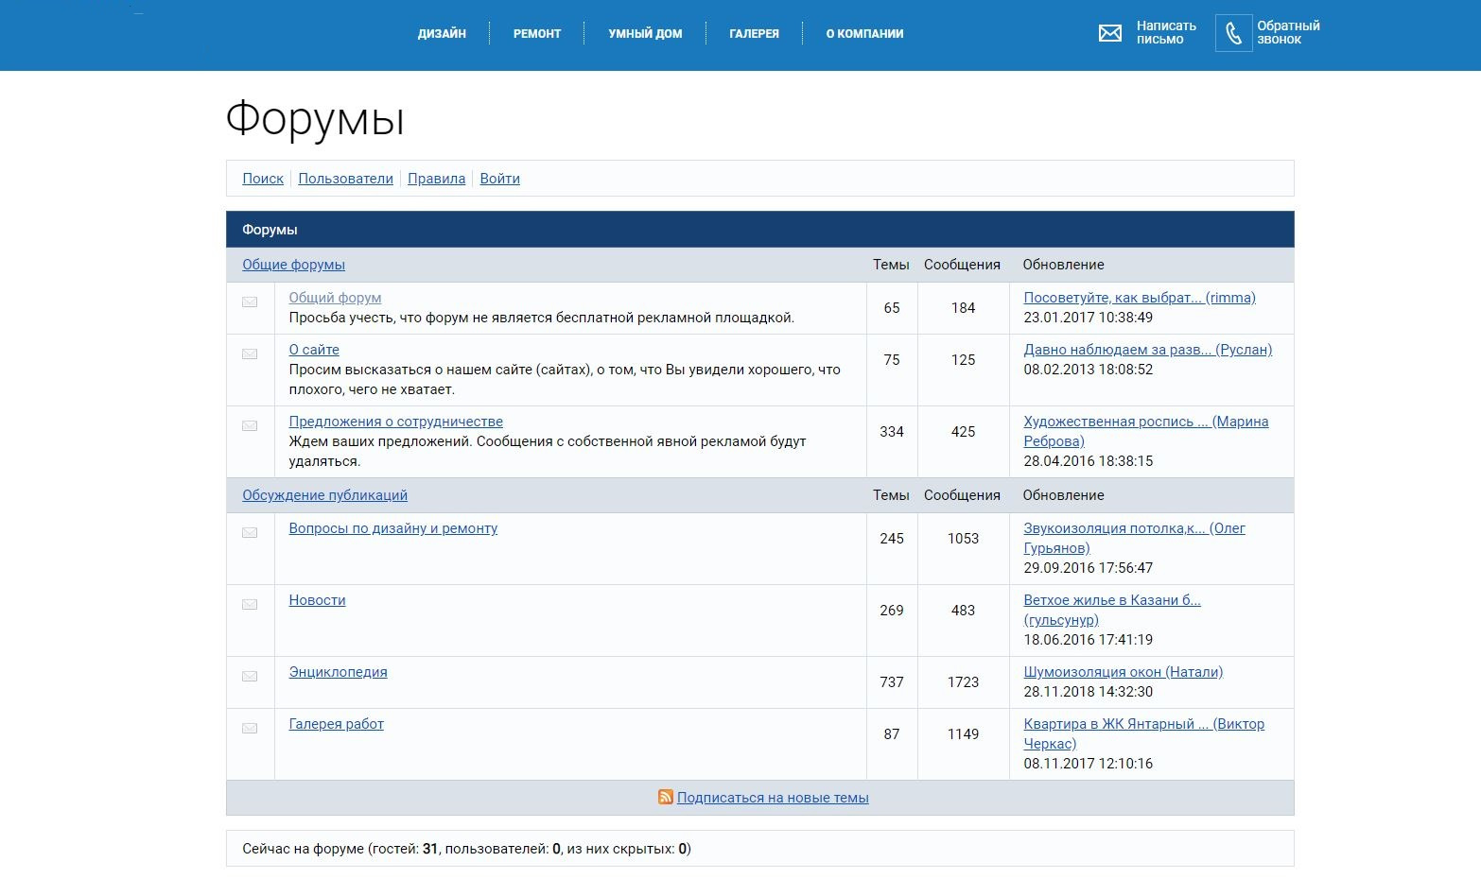
Task: Click the date 28.11.2018 14:32:30
Action: tap(1088, 692)
